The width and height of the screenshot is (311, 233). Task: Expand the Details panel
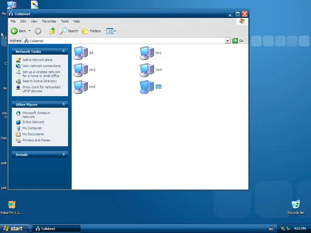pyautogui.click(x=63, y=154)
